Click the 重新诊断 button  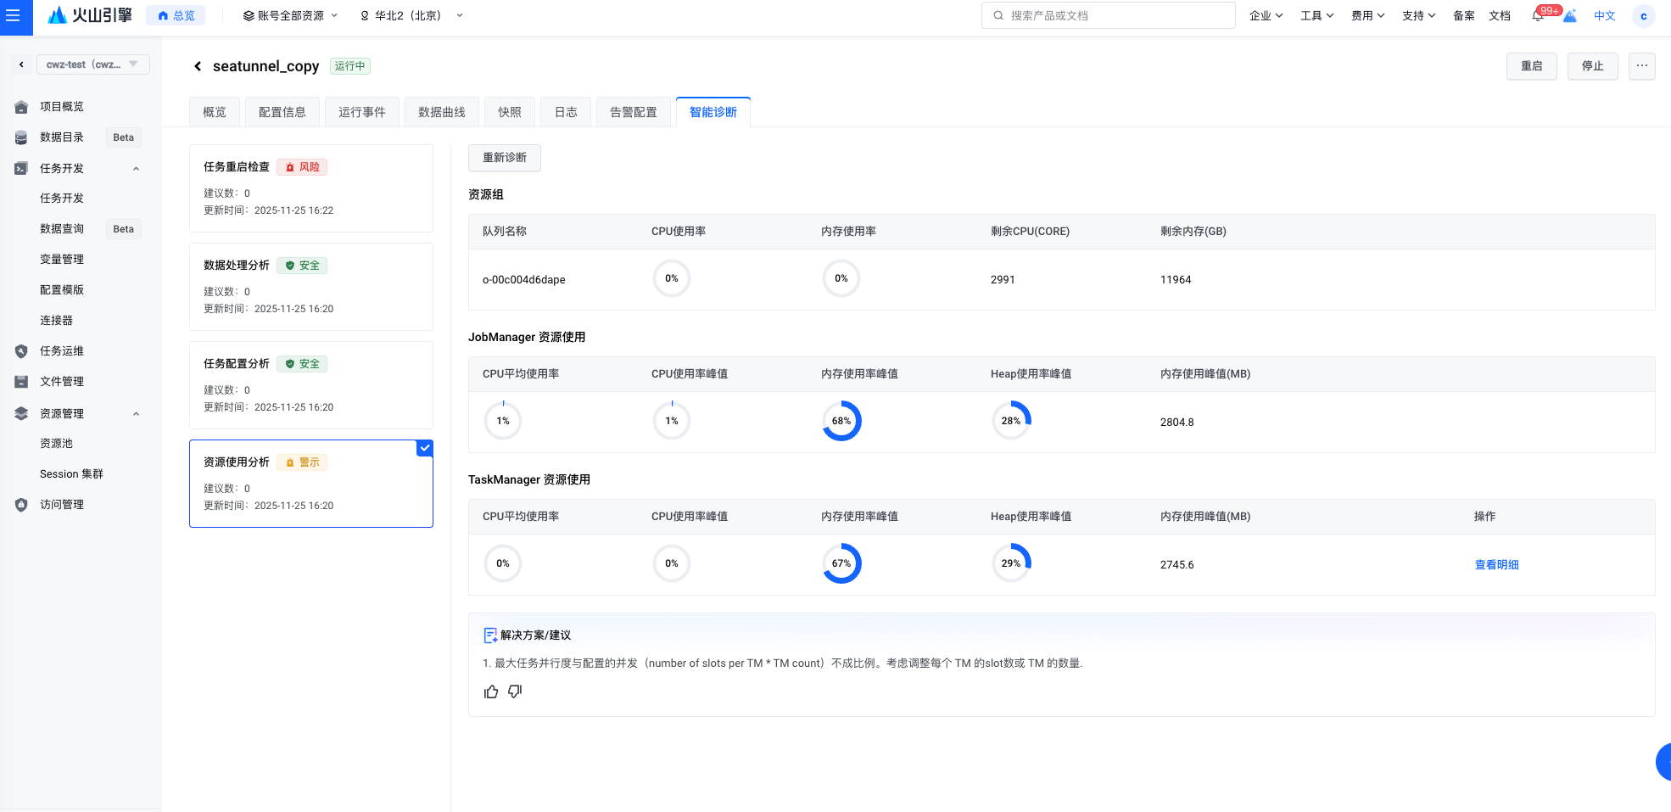pos(504,158)
